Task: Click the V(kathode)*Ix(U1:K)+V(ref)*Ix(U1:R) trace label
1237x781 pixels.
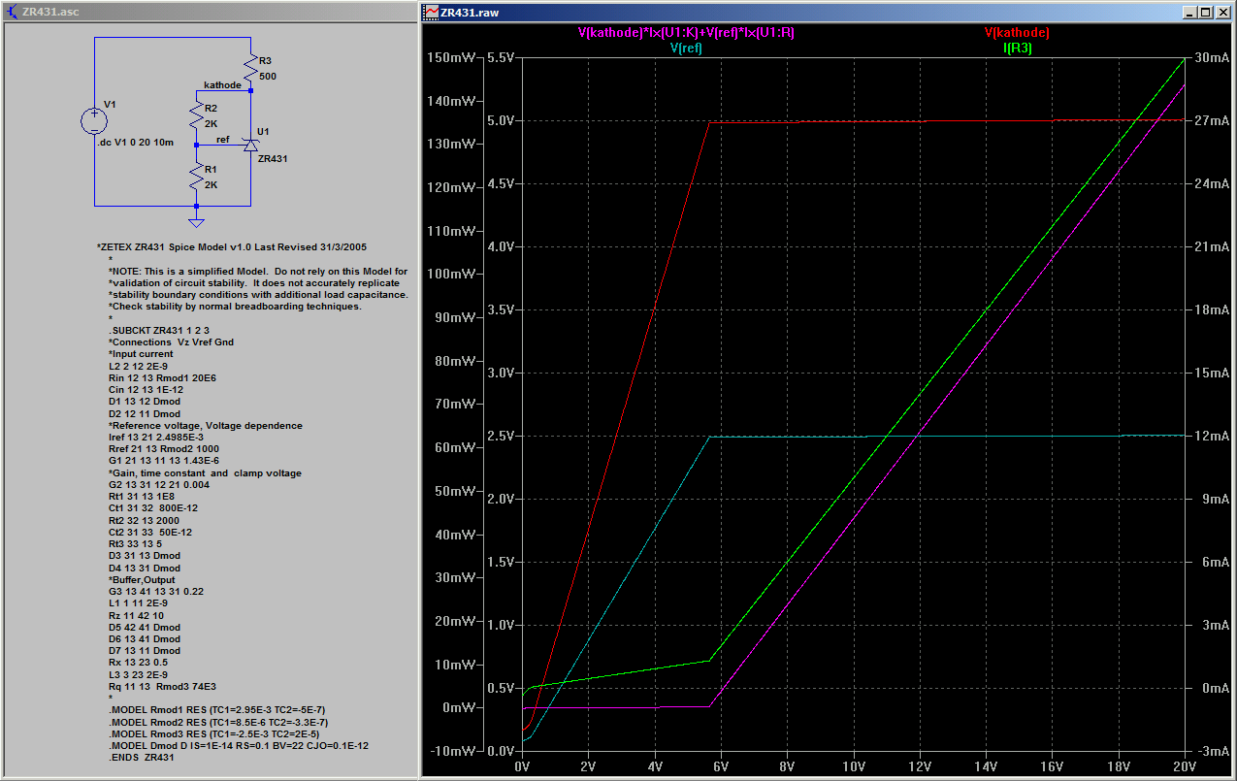Action: pyautogui.click(x=686, y=32)
